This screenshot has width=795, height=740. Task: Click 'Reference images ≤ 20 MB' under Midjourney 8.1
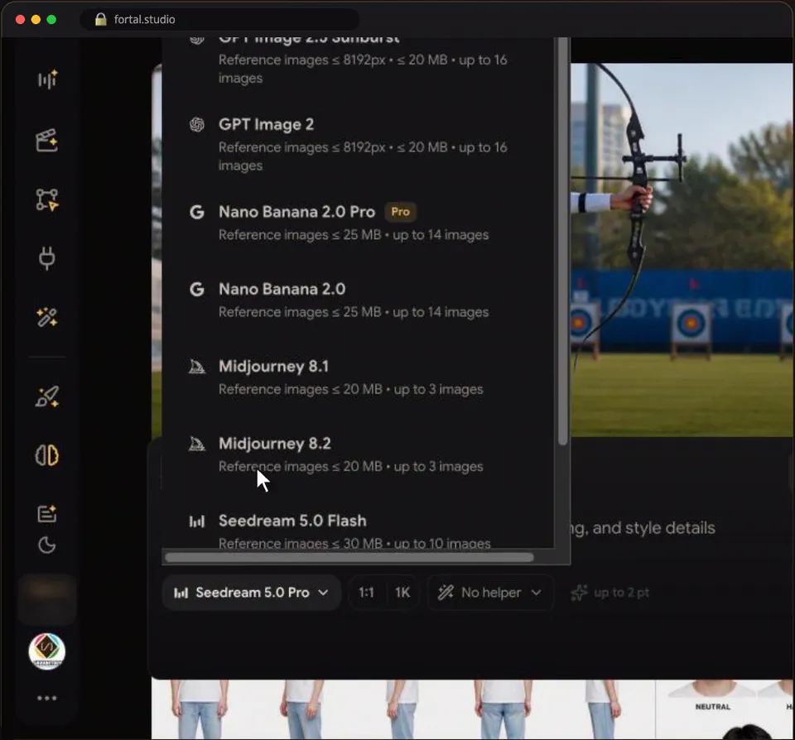(300, 389)
